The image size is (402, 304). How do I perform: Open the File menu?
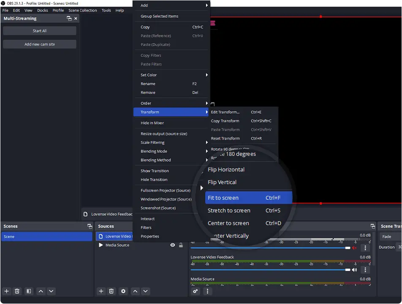point(5,10)
